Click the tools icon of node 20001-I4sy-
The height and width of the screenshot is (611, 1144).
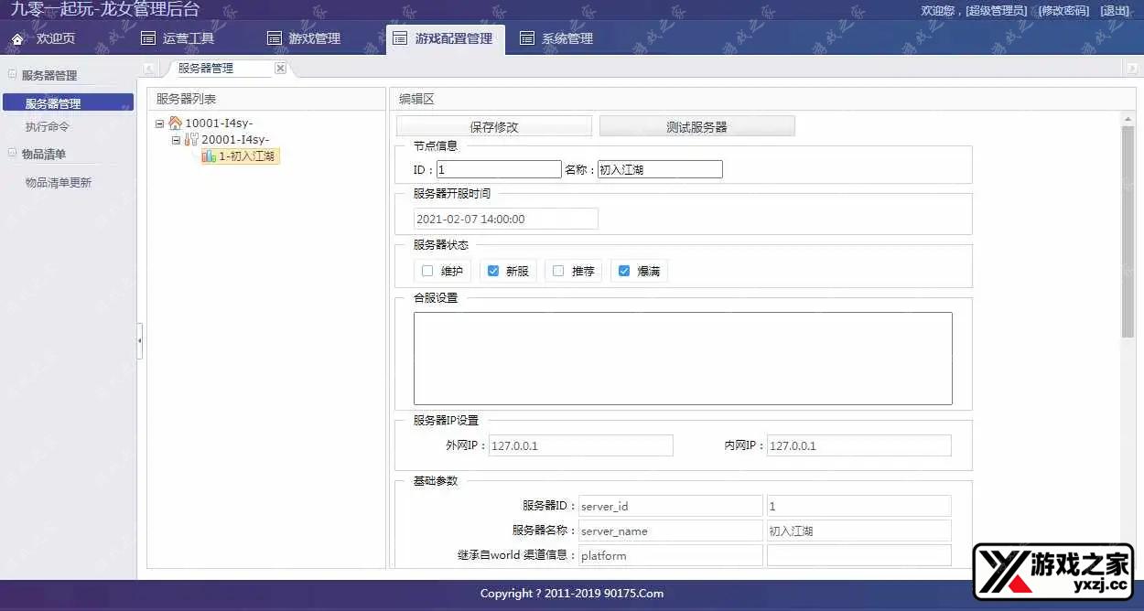click(191, 140)
